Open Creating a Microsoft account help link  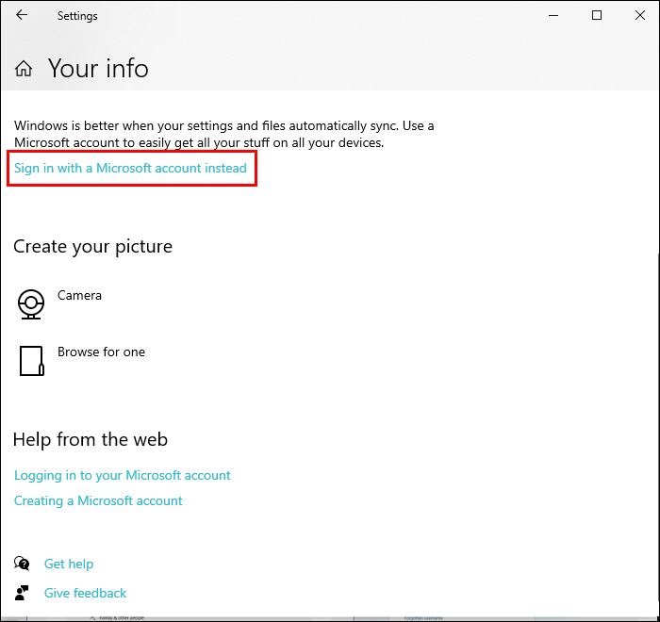98,501
